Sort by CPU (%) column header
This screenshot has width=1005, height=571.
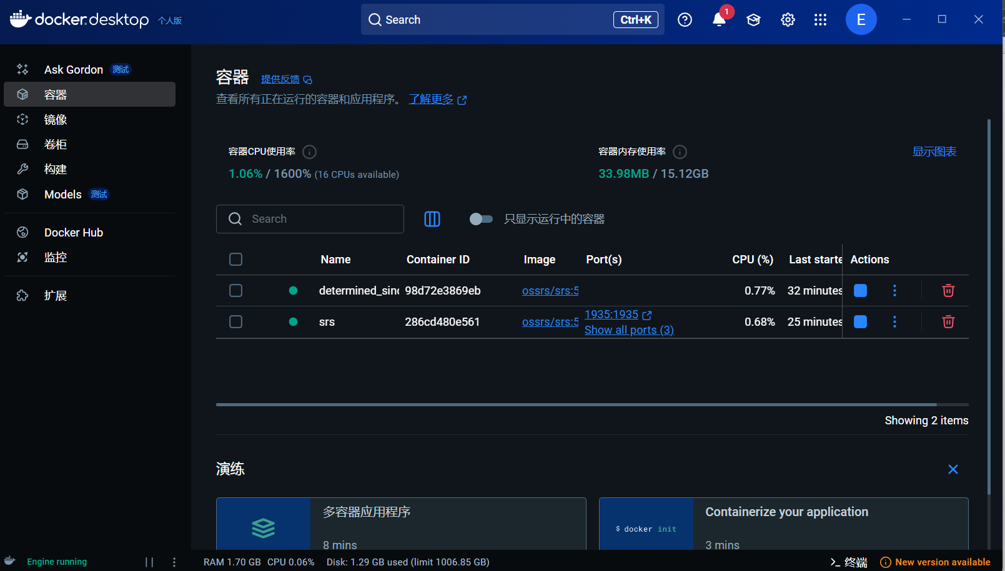pyautogui.click(x=753, y=260)
